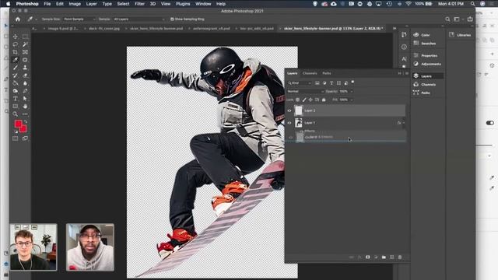This screenshot has height=280, width=498.
Task: Enable Quick Mask mode
Action: (16, 138)
